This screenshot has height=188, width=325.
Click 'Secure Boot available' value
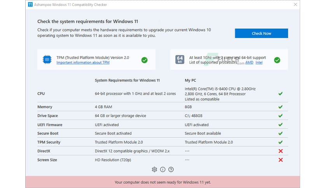point(203,133)
